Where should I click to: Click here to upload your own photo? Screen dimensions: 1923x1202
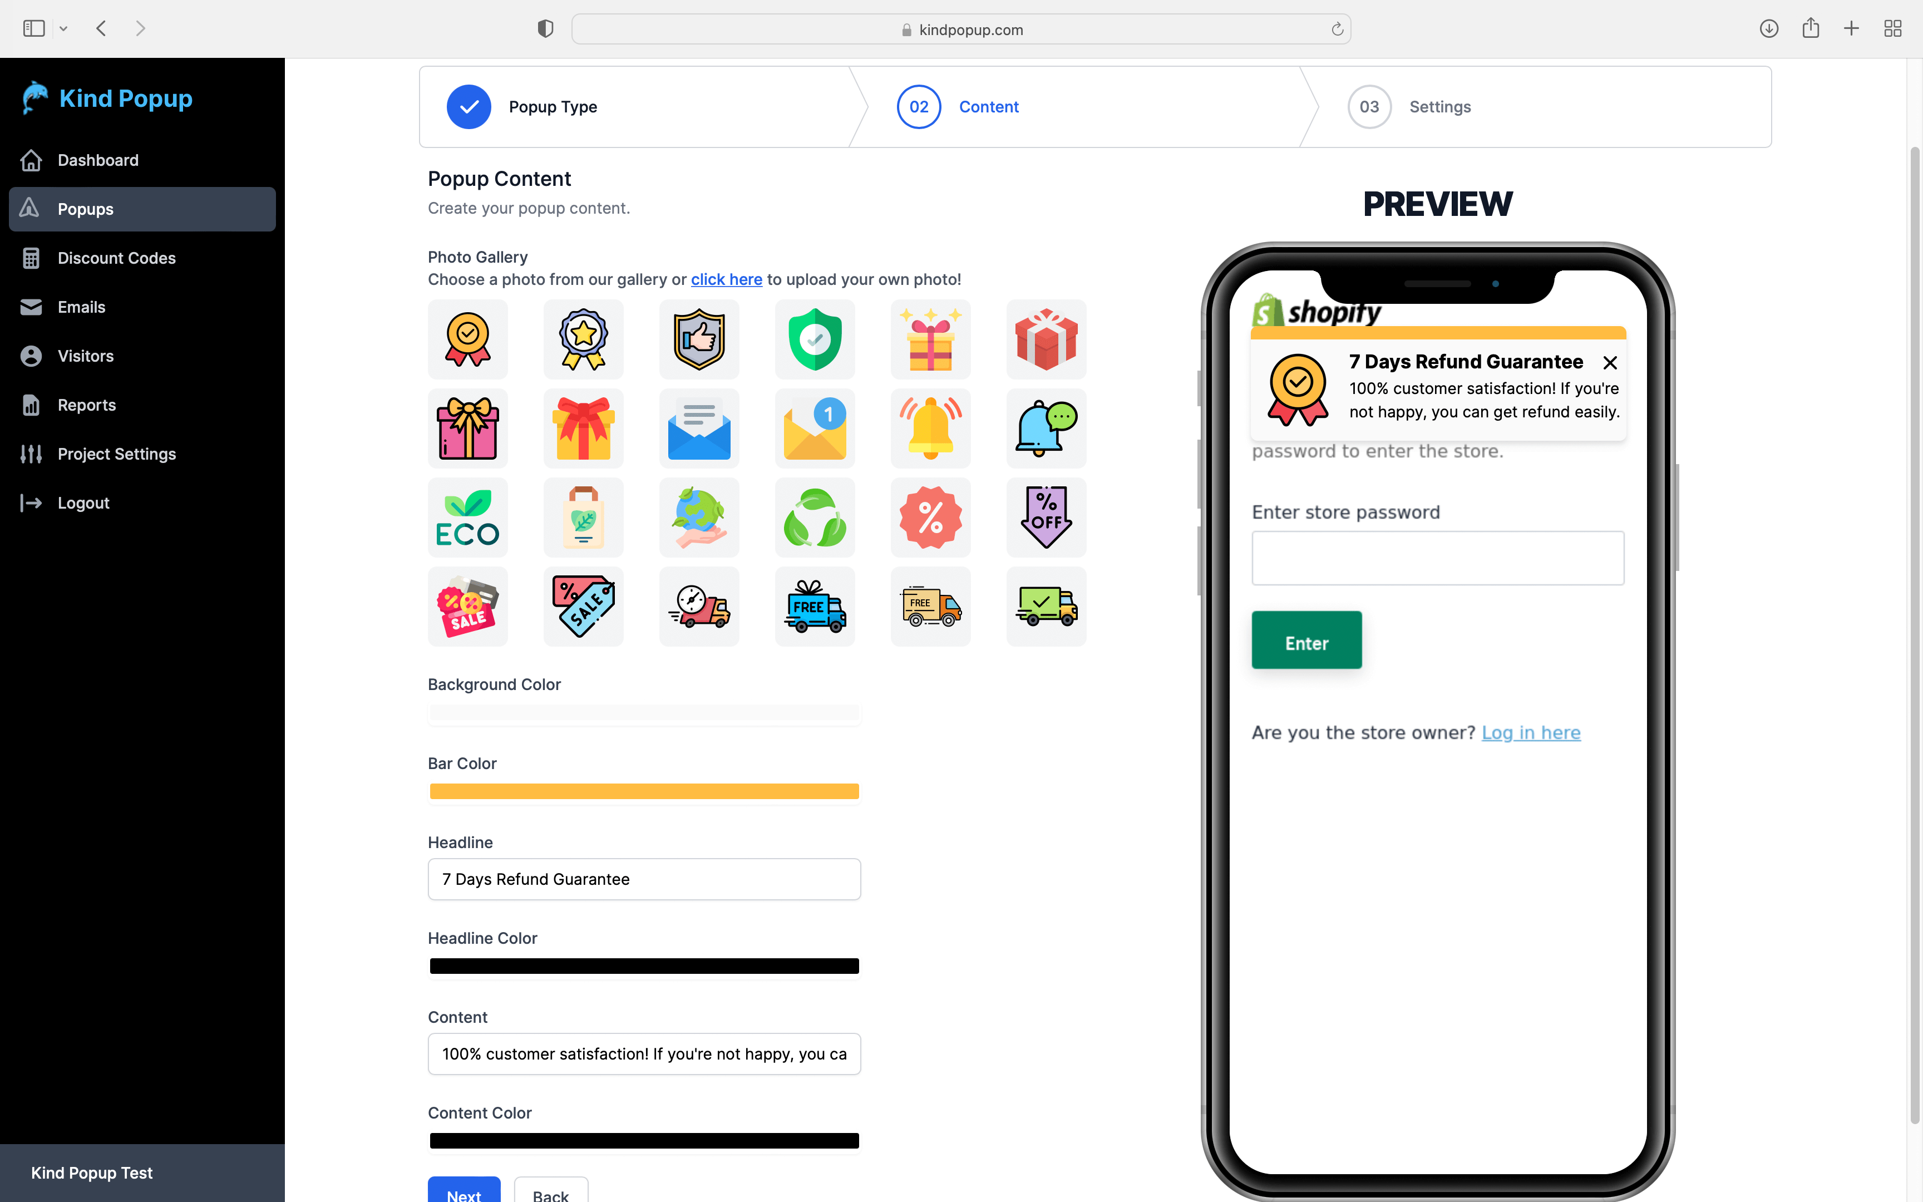[727, 278]
